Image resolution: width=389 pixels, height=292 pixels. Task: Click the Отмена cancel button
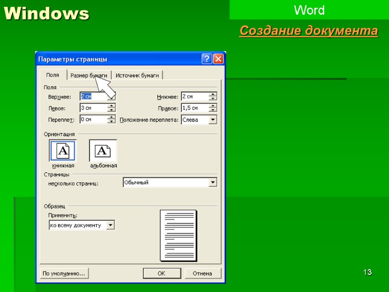pyautogui.click(x=202, y=274)
